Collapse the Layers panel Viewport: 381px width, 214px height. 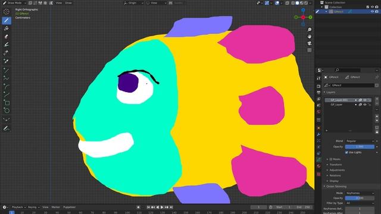330,92
